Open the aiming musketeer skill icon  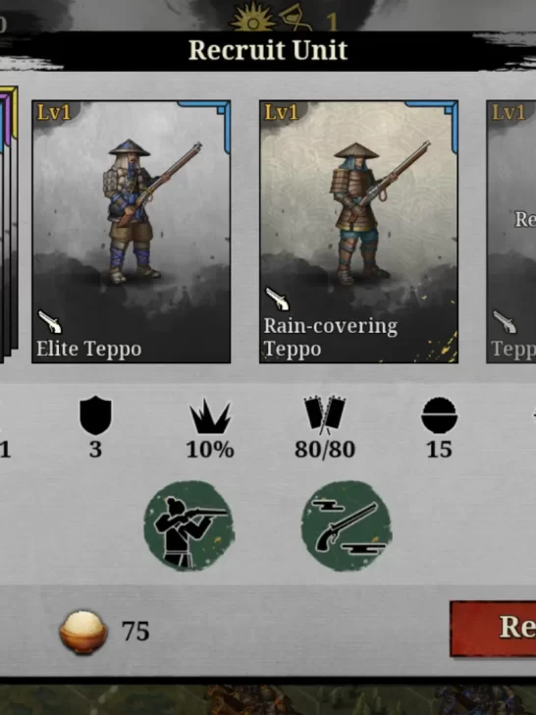(x=189, y=525)
